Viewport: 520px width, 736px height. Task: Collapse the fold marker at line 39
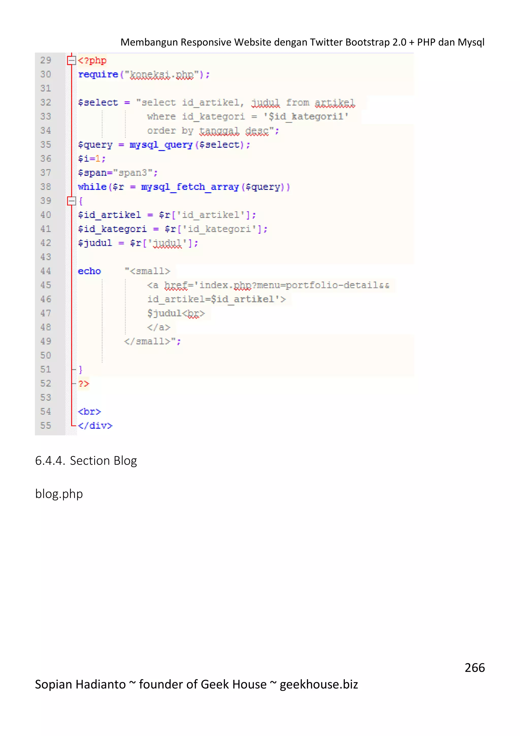pyautogui.click(x=71, y=201)
